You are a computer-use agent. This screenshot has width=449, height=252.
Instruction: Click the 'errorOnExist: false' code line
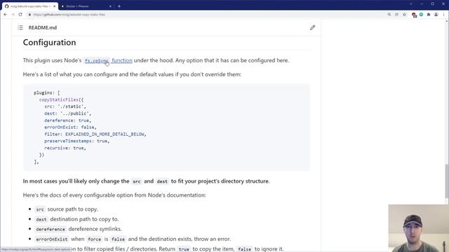pyautogui.click(x=70, y=127)
